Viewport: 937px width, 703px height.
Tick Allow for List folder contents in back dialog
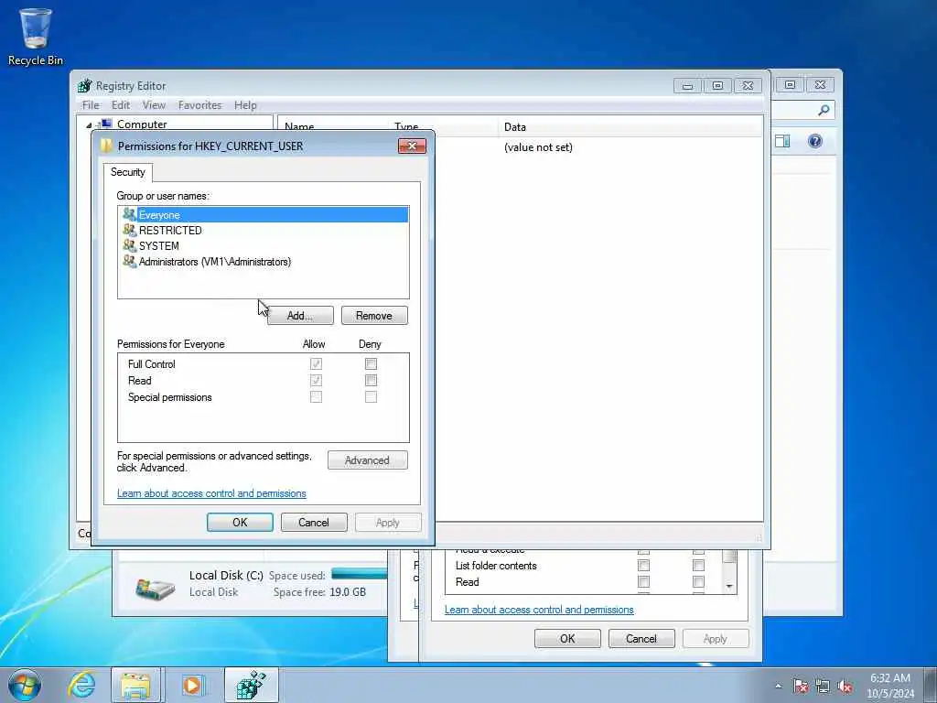(x=643, y=565)
